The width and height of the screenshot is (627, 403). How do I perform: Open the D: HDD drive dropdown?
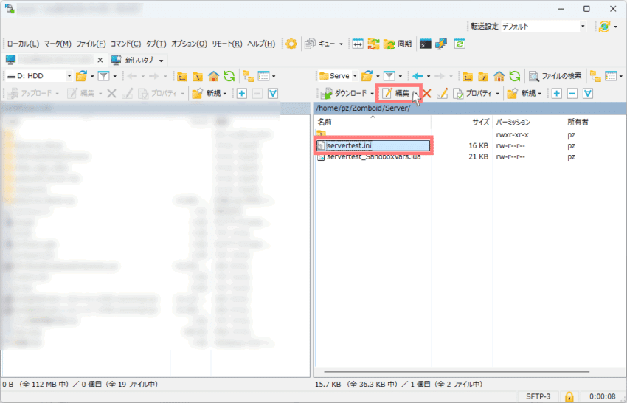(69, 76)
